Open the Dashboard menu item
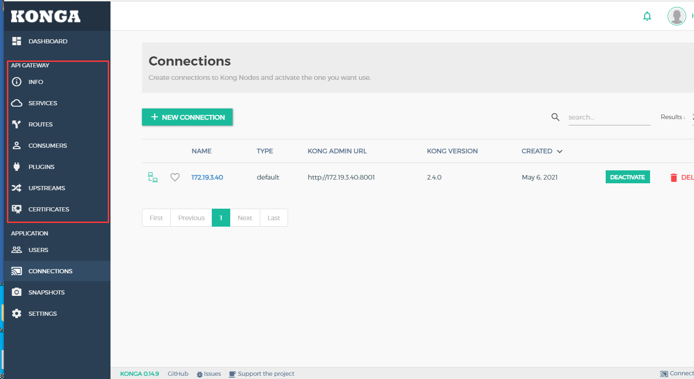Image resolution: width=694 pixels, height=379 pixels. (57, 41)
